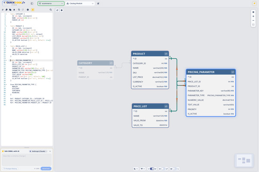The height and width of the screenshot is (172, 259).
Task: Collapse the CATEGORY table code fold
Action: pos(6,14)
